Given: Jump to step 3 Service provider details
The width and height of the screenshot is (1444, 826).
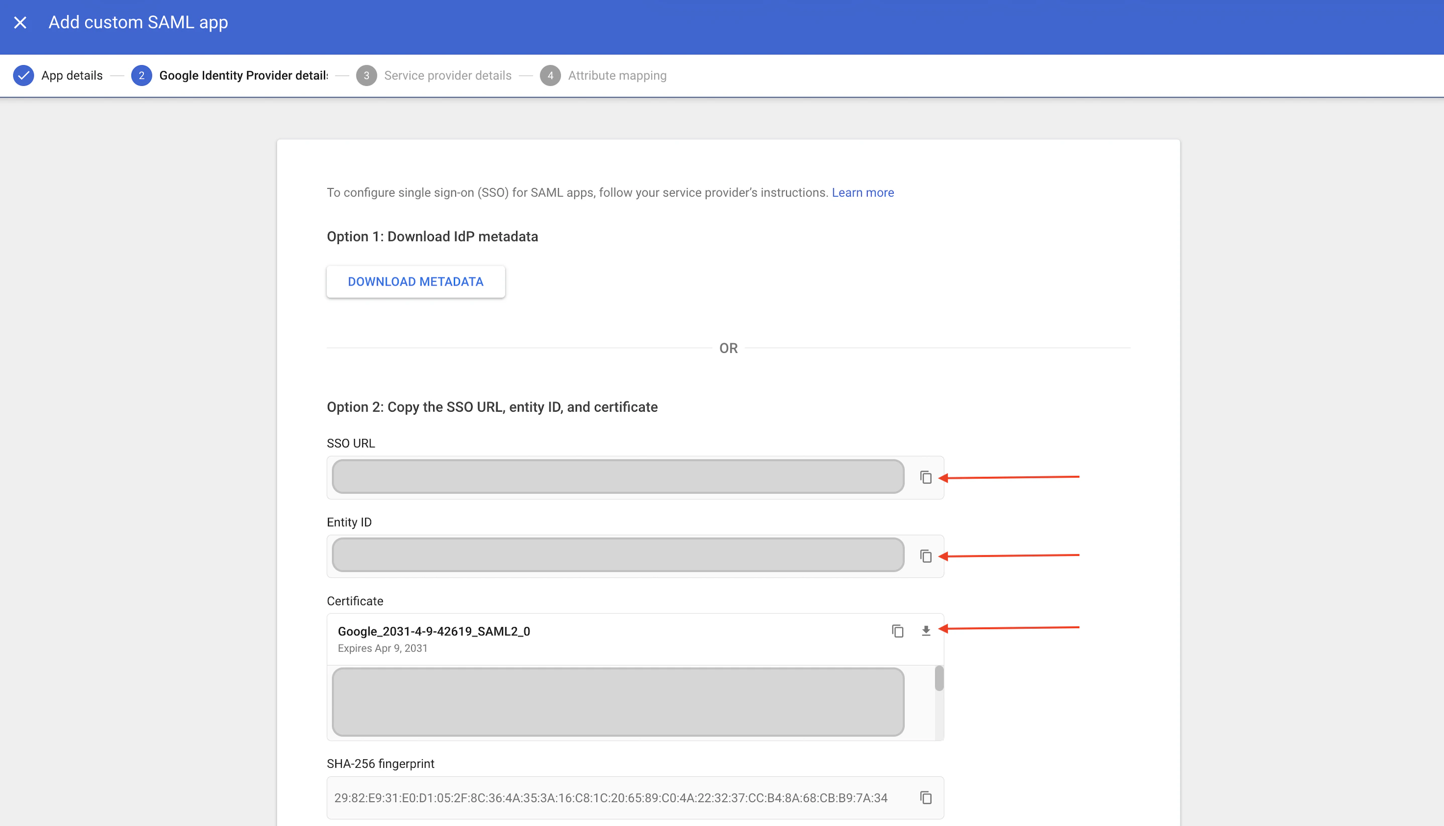Looking at the screenshot, I should click(x=366, y=75).
